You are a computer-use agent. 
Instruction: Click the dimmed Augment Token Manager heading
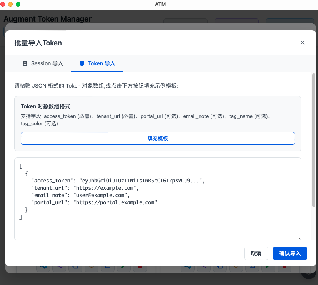(x=48, y=19)
